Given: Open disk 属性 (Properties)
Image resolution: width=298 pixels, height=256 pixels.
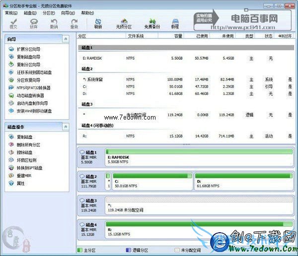Looking at the screenshot, I should tap(17, 184).
